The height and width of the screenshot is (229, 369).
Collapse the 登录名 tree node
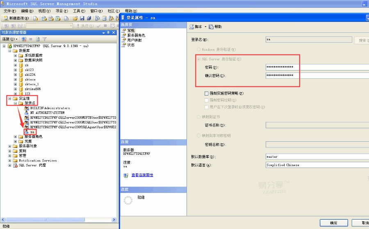pos(15,103)
